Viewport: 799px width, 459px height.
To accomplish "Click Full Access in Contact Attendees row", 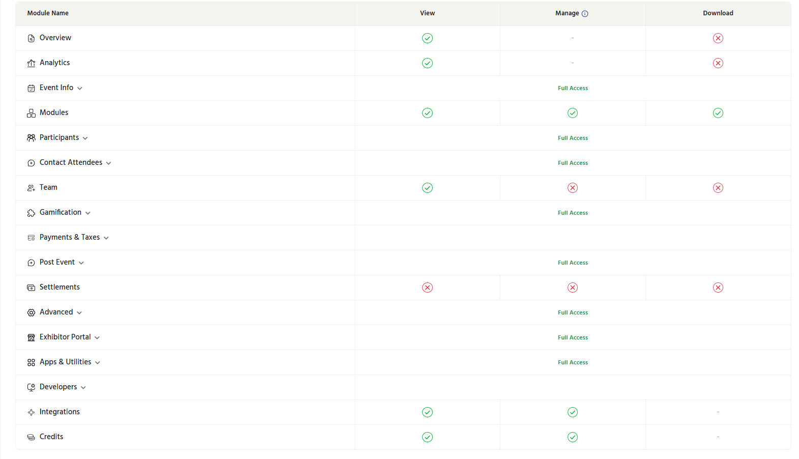I will click(573, 163).
